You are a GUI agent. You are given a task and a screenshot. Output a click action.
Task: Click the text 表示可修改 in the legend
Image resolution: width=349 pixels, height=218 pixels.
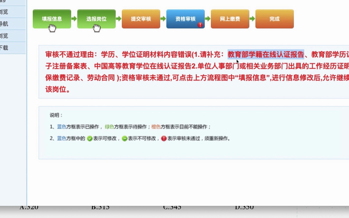[x=105, y=138]
